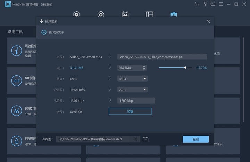Click the register key icon
Screen dimensions: 250x162
[x=205, y=4]
